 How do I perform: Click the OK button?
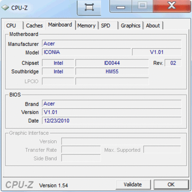pos(171,184)
